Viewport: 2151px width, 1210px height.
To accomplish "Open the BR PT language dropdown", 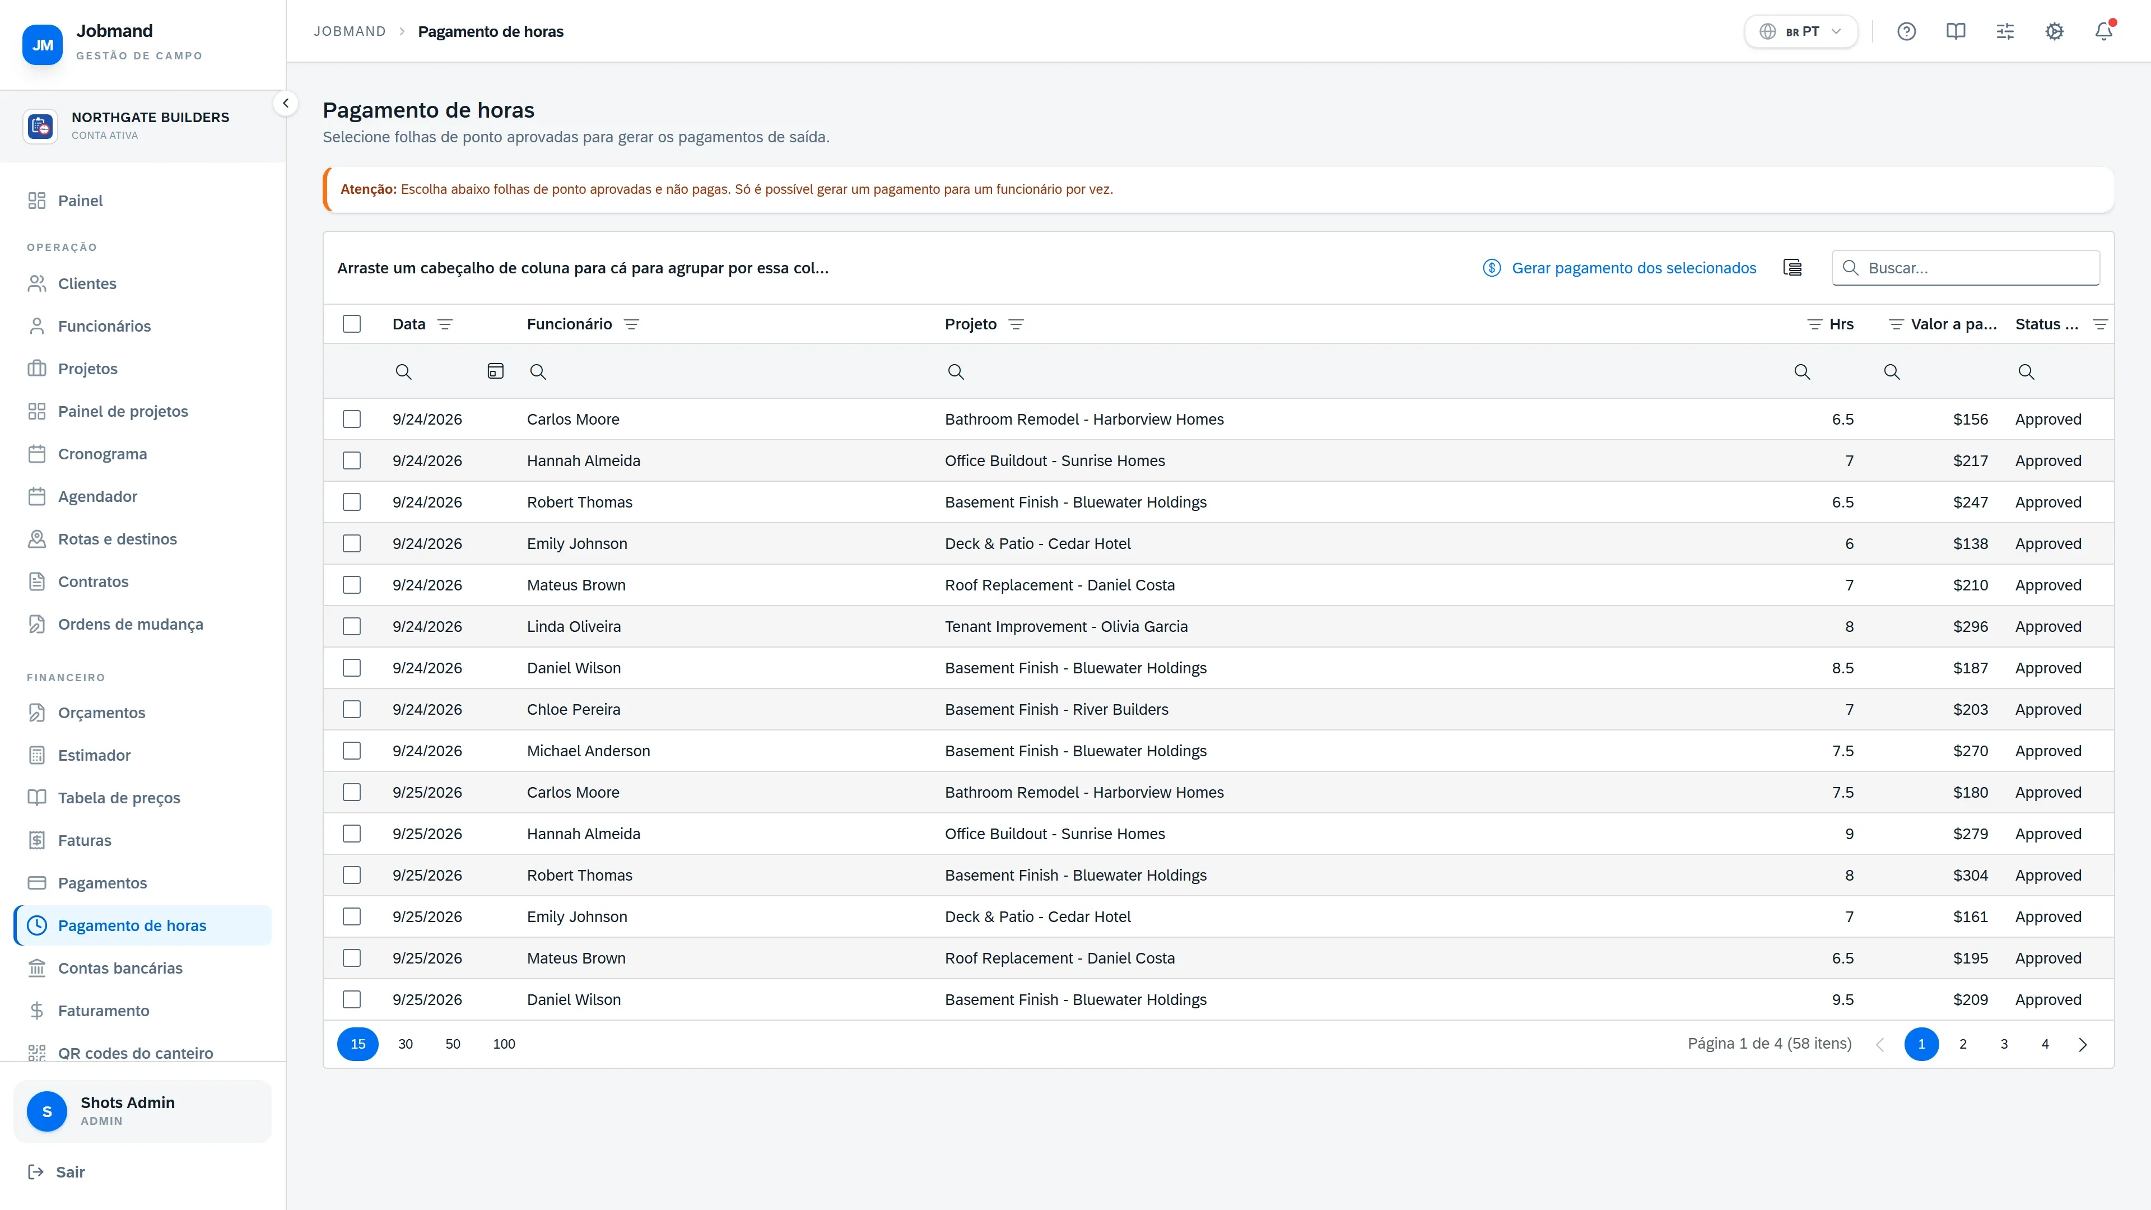I will [x=1800, y=32].
